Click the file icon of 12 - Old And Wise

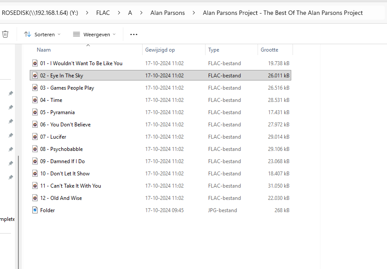click(35, 198)
